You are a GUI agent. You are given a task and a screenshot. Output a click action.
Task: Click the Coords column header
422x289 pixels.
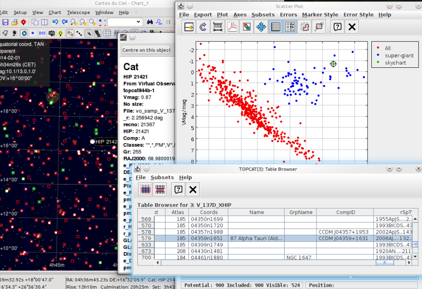tap(209, 212)
